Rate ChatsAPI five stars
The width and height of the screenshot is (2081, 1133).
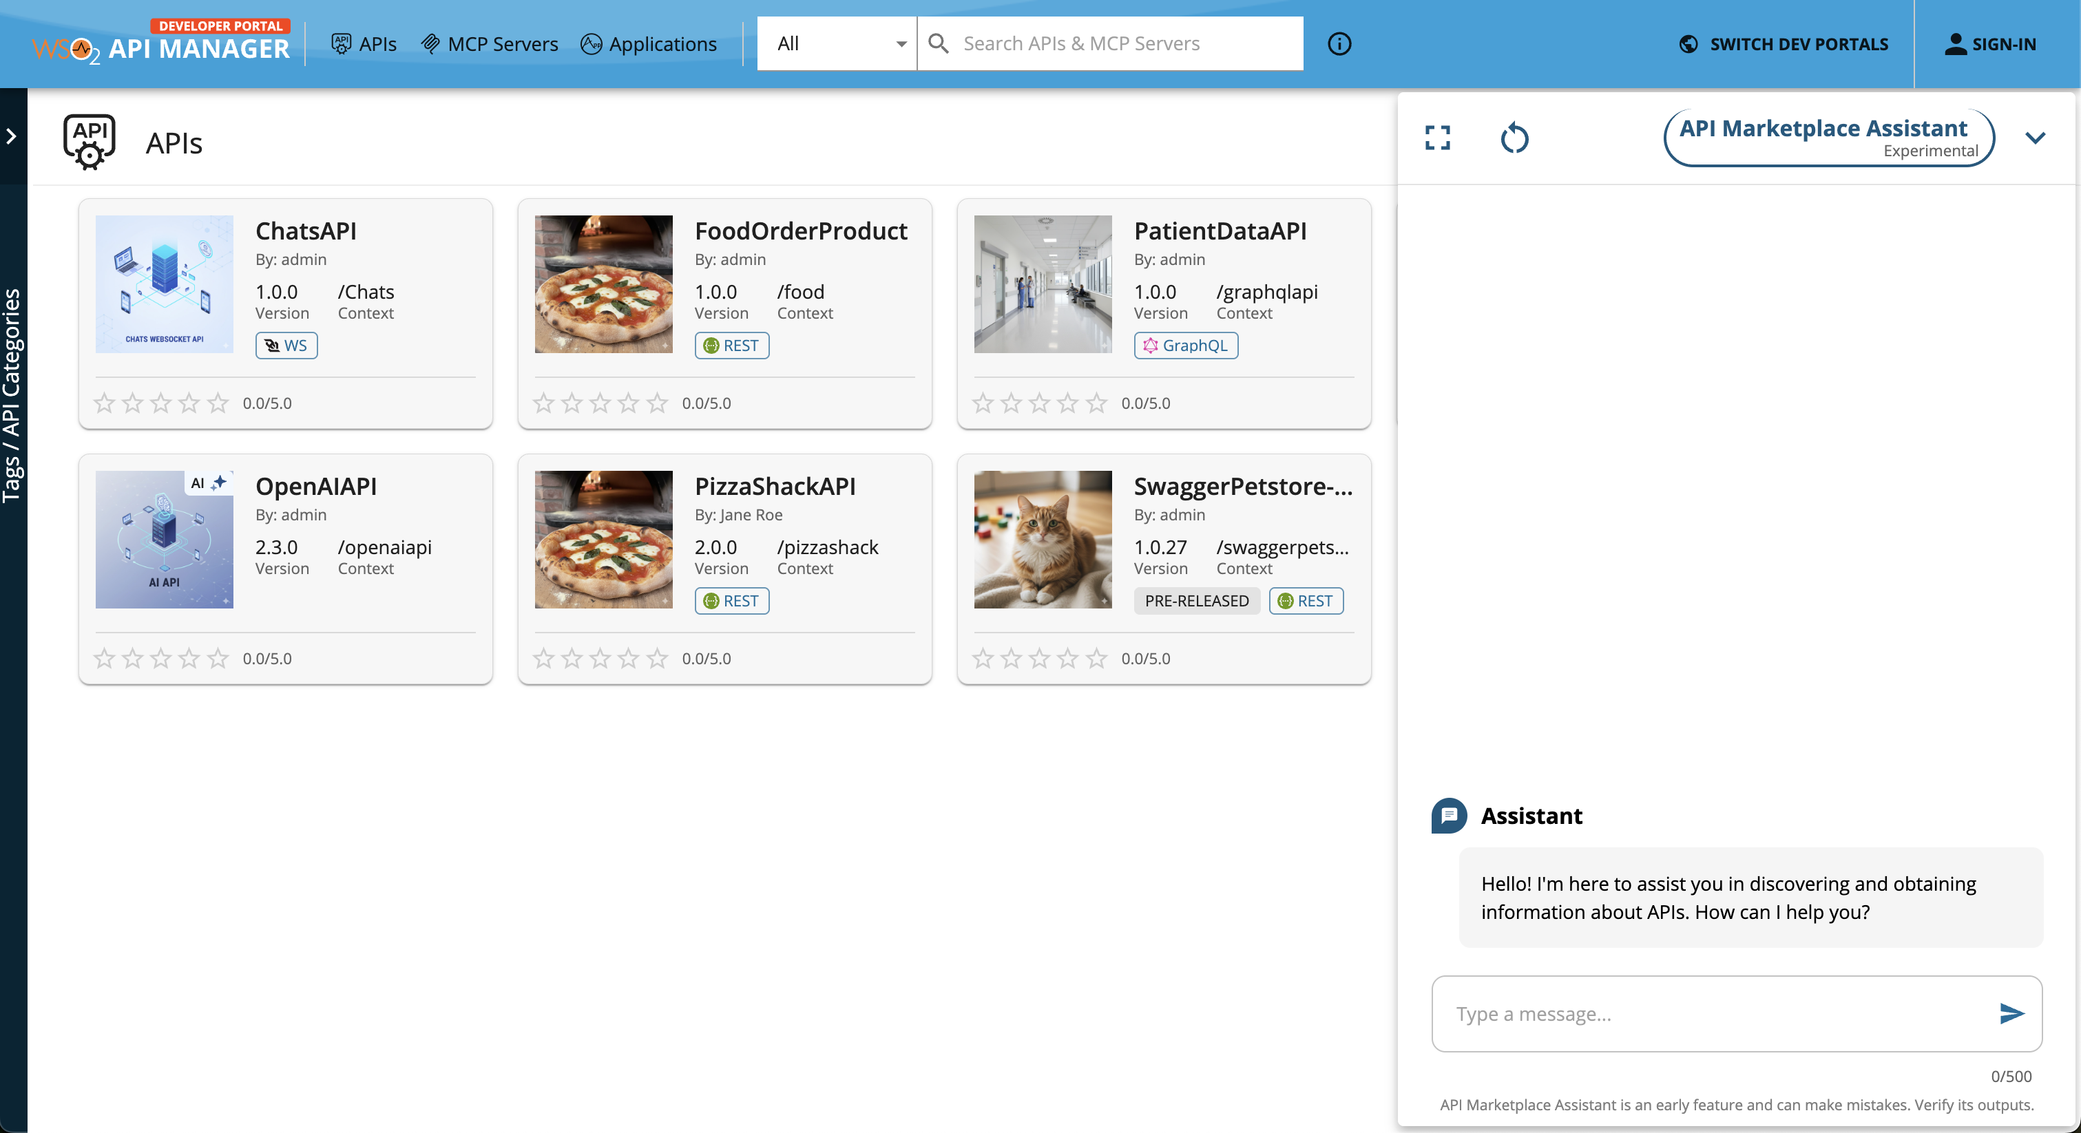point(218,403)
